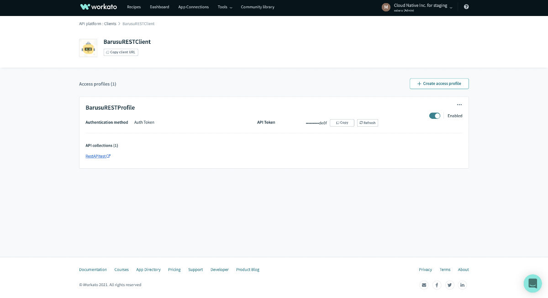Viewport: 548px width, 298px height.
Task: Open Community library in navigation
Action: (x=258, y=7)
